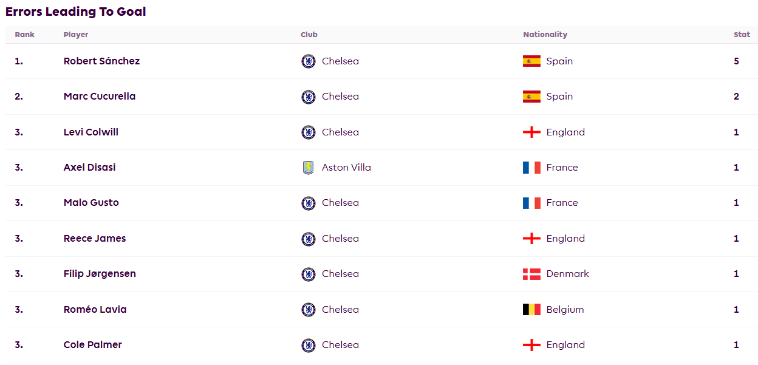Click the Denmark flag icon
The height and width of the screenshot is (365, 758).
pyautogui.click(x=531, y=274)
